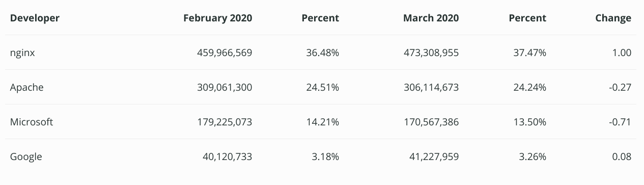Click the Google change value 0.08

click(x=622, y=156)
